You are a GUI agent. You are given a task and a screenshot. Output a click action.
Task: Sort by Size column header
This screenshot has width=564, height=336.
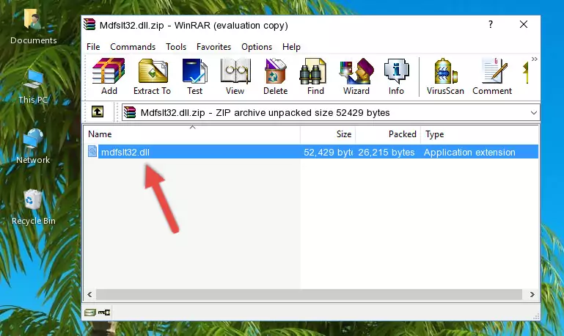coord(328,134)
